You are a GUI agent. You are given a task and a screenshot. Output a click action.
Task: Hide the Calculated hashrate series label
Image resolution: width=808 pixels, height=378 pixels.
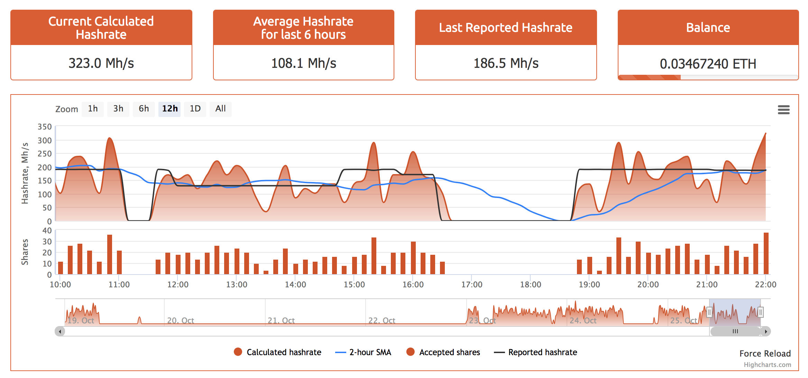[284, 352]
